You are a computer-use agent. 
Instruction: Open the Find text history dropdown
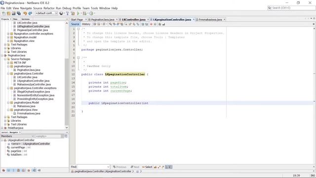[108, 167]
